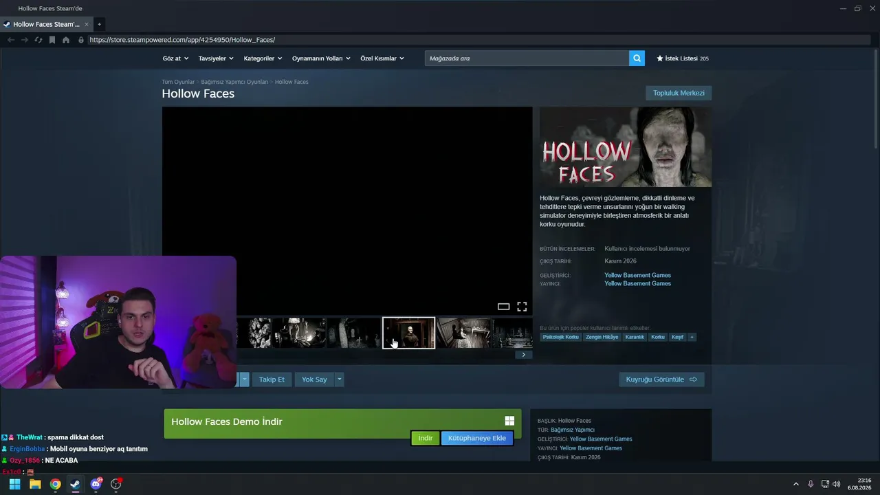The image size is (880, 495).
Task: Add a tag with the plus button
Action: point(692,337)
